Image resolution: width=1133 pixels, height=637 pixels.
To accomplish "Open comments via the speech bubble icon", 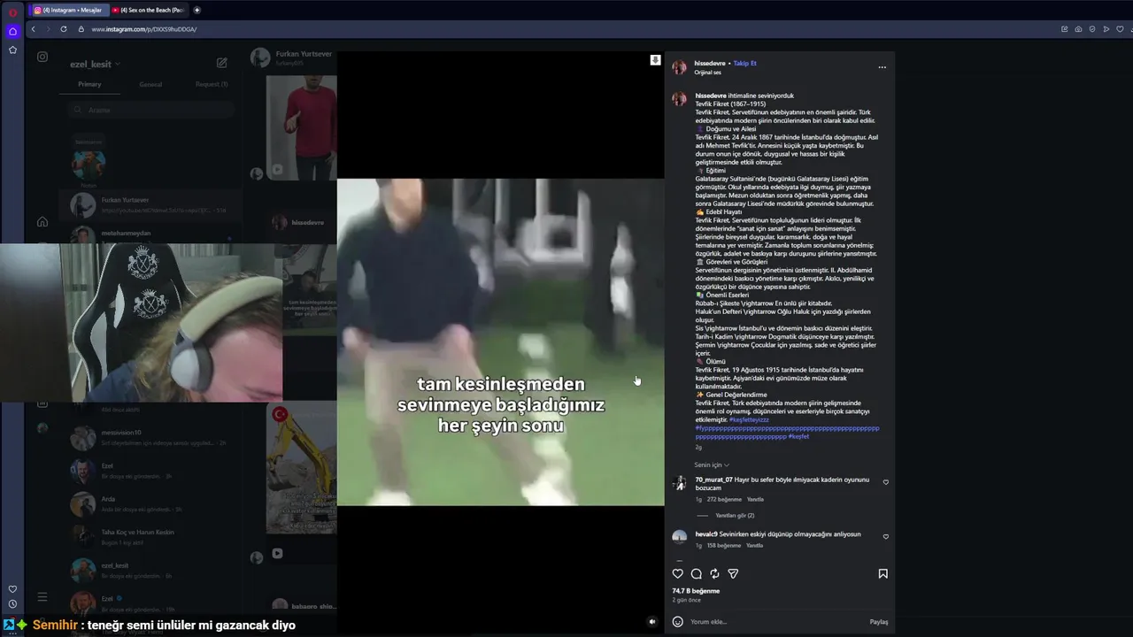I will [697, 574].
